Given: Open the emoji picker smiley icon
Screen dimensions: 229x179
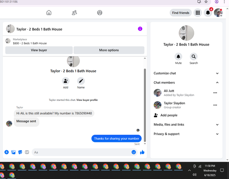Looking at the screenshot, I should click(134, 152).
